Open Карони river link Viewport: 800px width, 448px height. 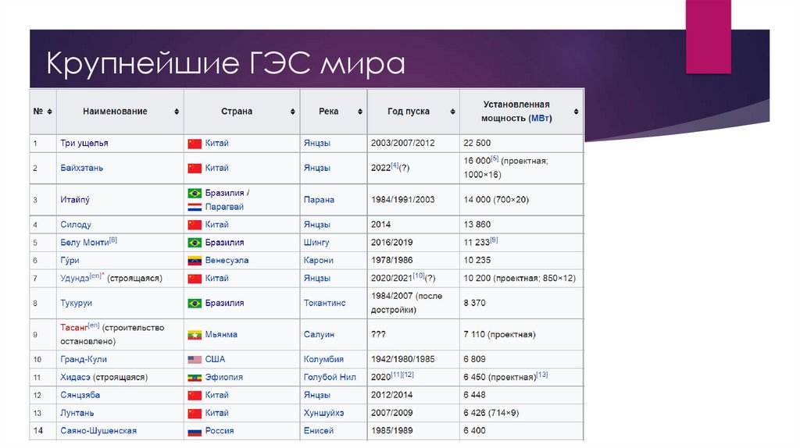pyautogui.click(x=319, y=261)
